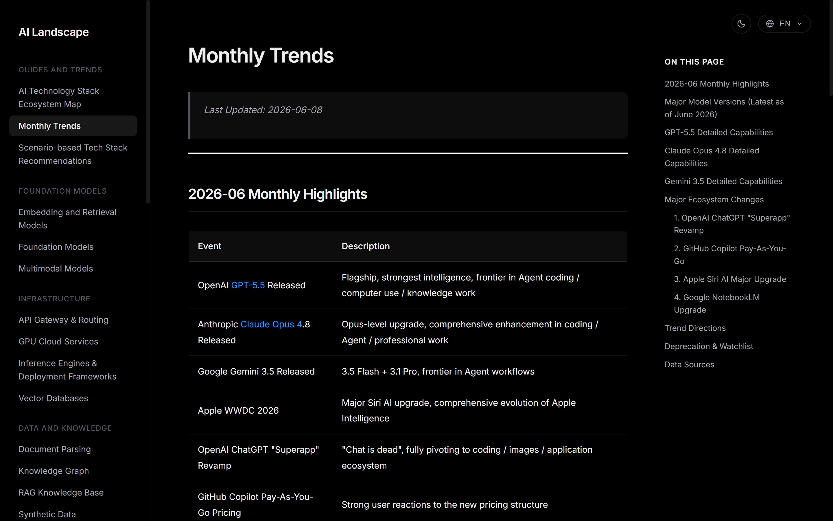Toggle dark mode with the moon icon
The height and width of the screenshot is (521, 833).
[x=741, y=24]
